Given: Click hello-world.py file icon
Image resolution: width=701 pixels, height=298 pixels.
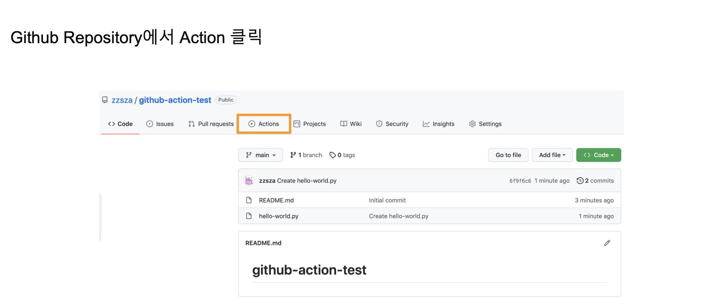Looking at the screenshot, I should click(249, 216).
